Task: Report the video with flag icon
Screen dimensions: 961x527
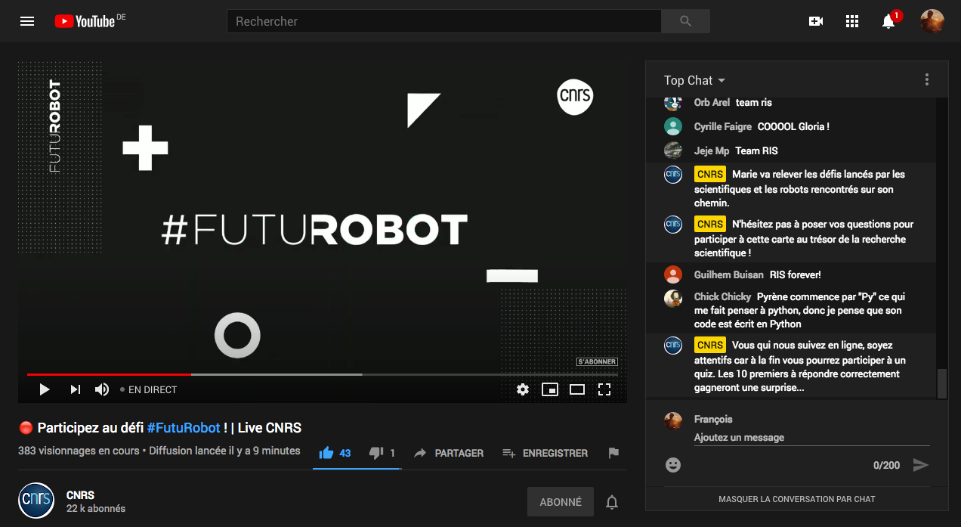Action: 613,453
